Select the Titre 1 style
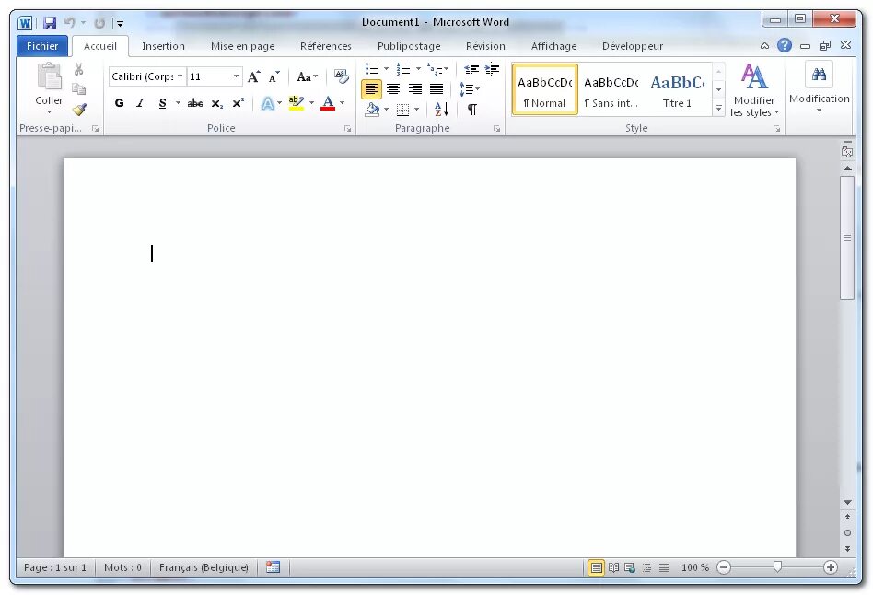The width and height of the screenshot is (873, 595). coord(677,89)
